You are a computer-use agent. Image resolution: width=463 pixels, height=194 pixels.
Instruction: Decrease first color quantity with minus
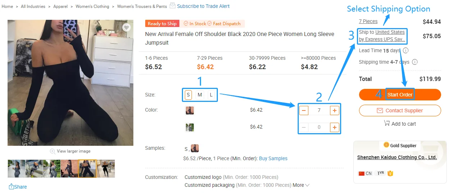(304, 110)
